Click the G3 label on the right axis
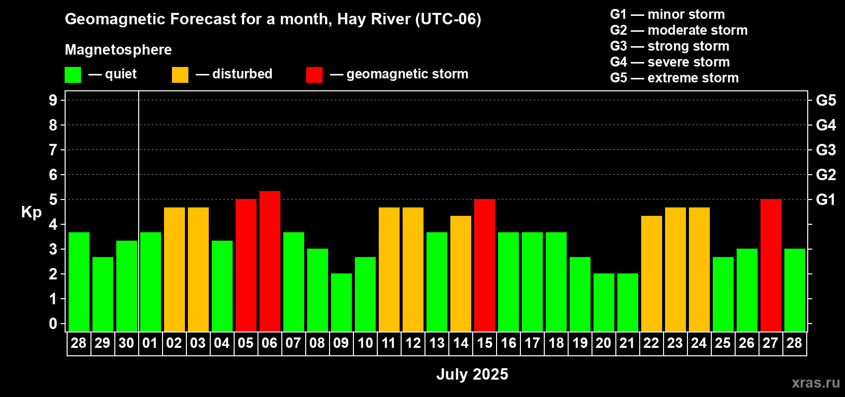845x397 pixels. 826,150
